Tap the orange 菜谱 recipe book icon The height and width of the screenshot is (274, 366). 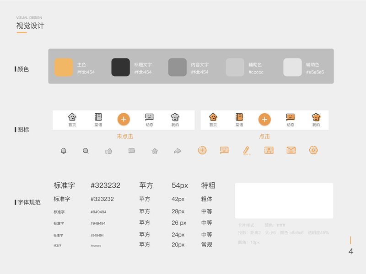(x=239, y=117)
